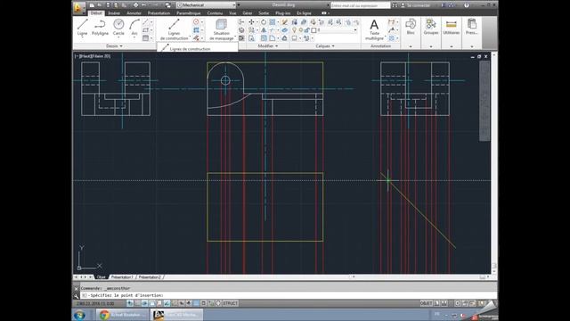570x321 pixels.
Task: Open the Bloc panel icon
Action: [x=411, y=27]
